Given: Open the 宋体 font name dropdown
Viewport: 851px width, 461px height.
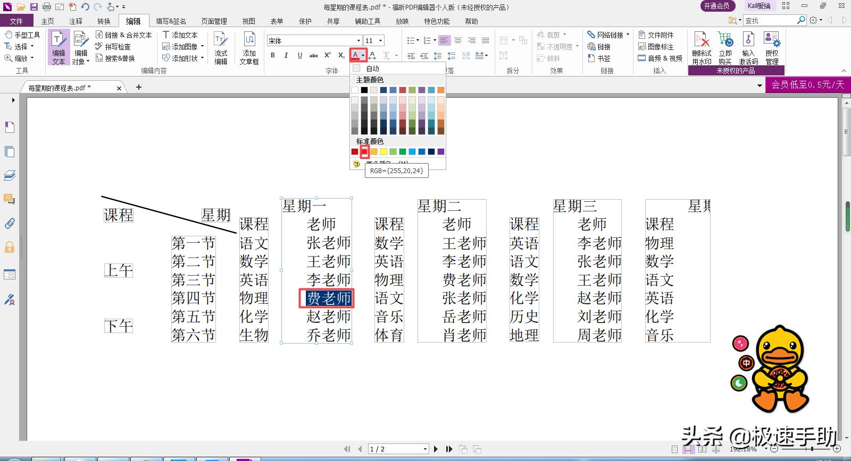Looking at the screenshot, I should tap(358, 41).
